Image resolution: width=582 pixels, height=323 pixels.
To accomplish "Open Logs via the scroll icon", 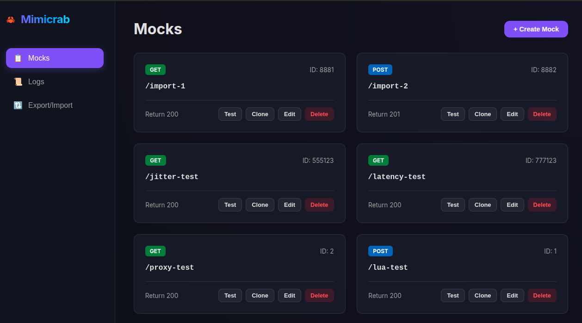I will pyautogui.click(x=18, y=81).
